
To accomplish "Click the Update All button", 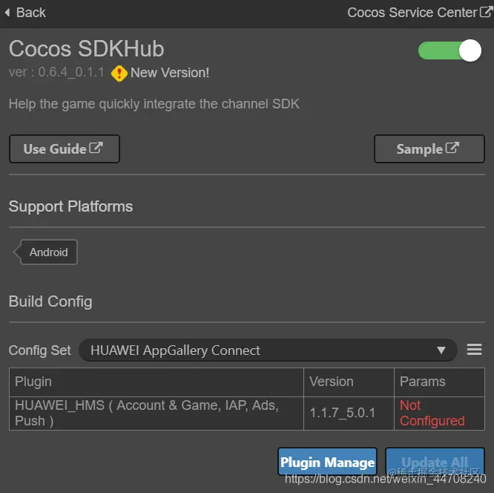I will [x=435, y=462].
